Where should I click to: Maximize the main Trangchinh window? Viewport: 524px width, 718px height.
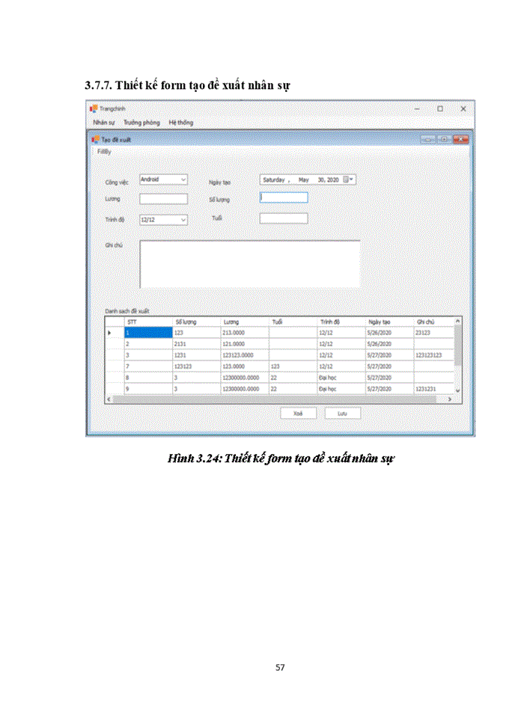[440, 108]
